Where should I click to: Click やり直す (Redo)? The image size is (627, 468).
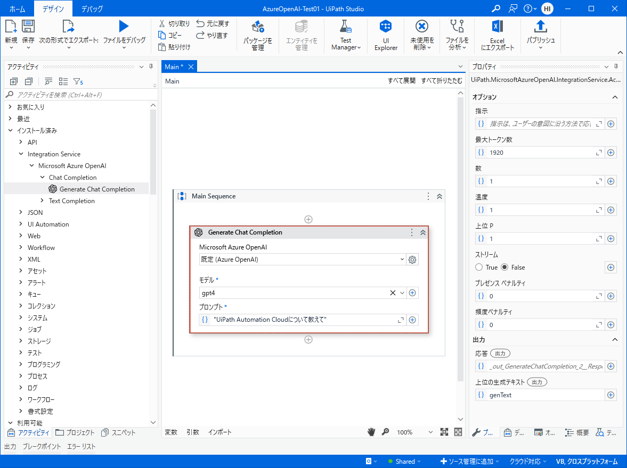212,35
